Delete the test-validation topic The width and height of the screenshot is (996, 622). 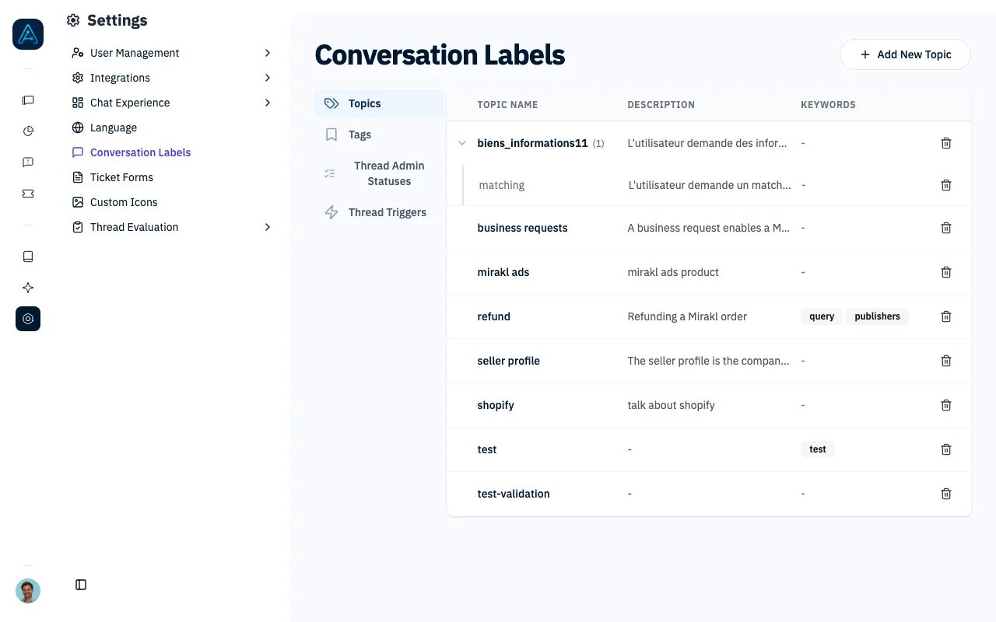(946, 494)
